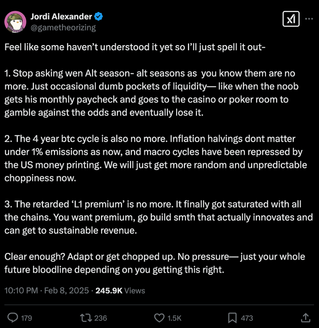Viewport: 319px width, 328px height.
Task: Open the three-dot more options menu
Action: (x=309, y=19)
